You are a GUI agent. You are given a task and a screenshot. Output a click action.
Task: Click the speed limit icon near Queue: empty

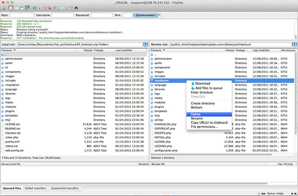[263, 193]
